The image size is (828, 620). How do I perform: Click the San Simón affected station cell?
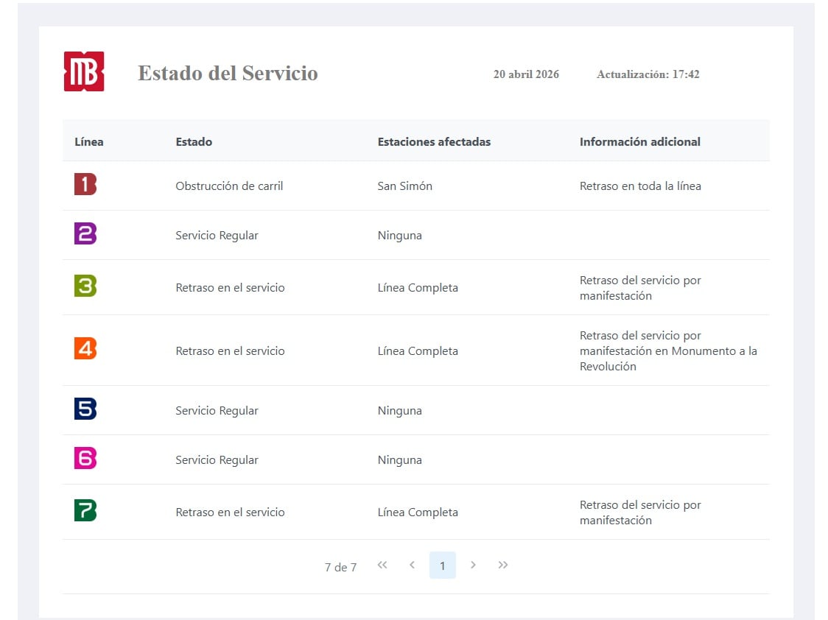(405, 186)
